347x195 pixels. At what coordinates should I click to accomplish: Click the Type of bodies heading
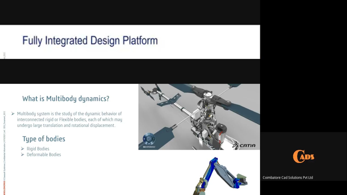44,139
